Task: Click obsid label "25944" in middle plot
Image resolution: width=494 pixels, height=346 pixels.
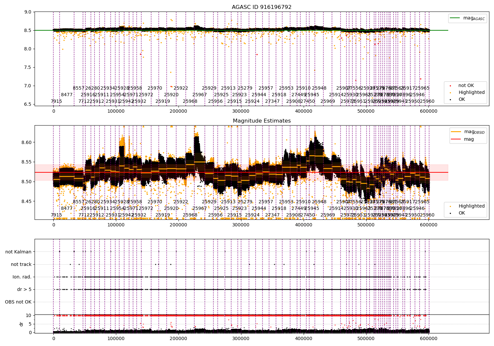Action: tap(259, 209)
